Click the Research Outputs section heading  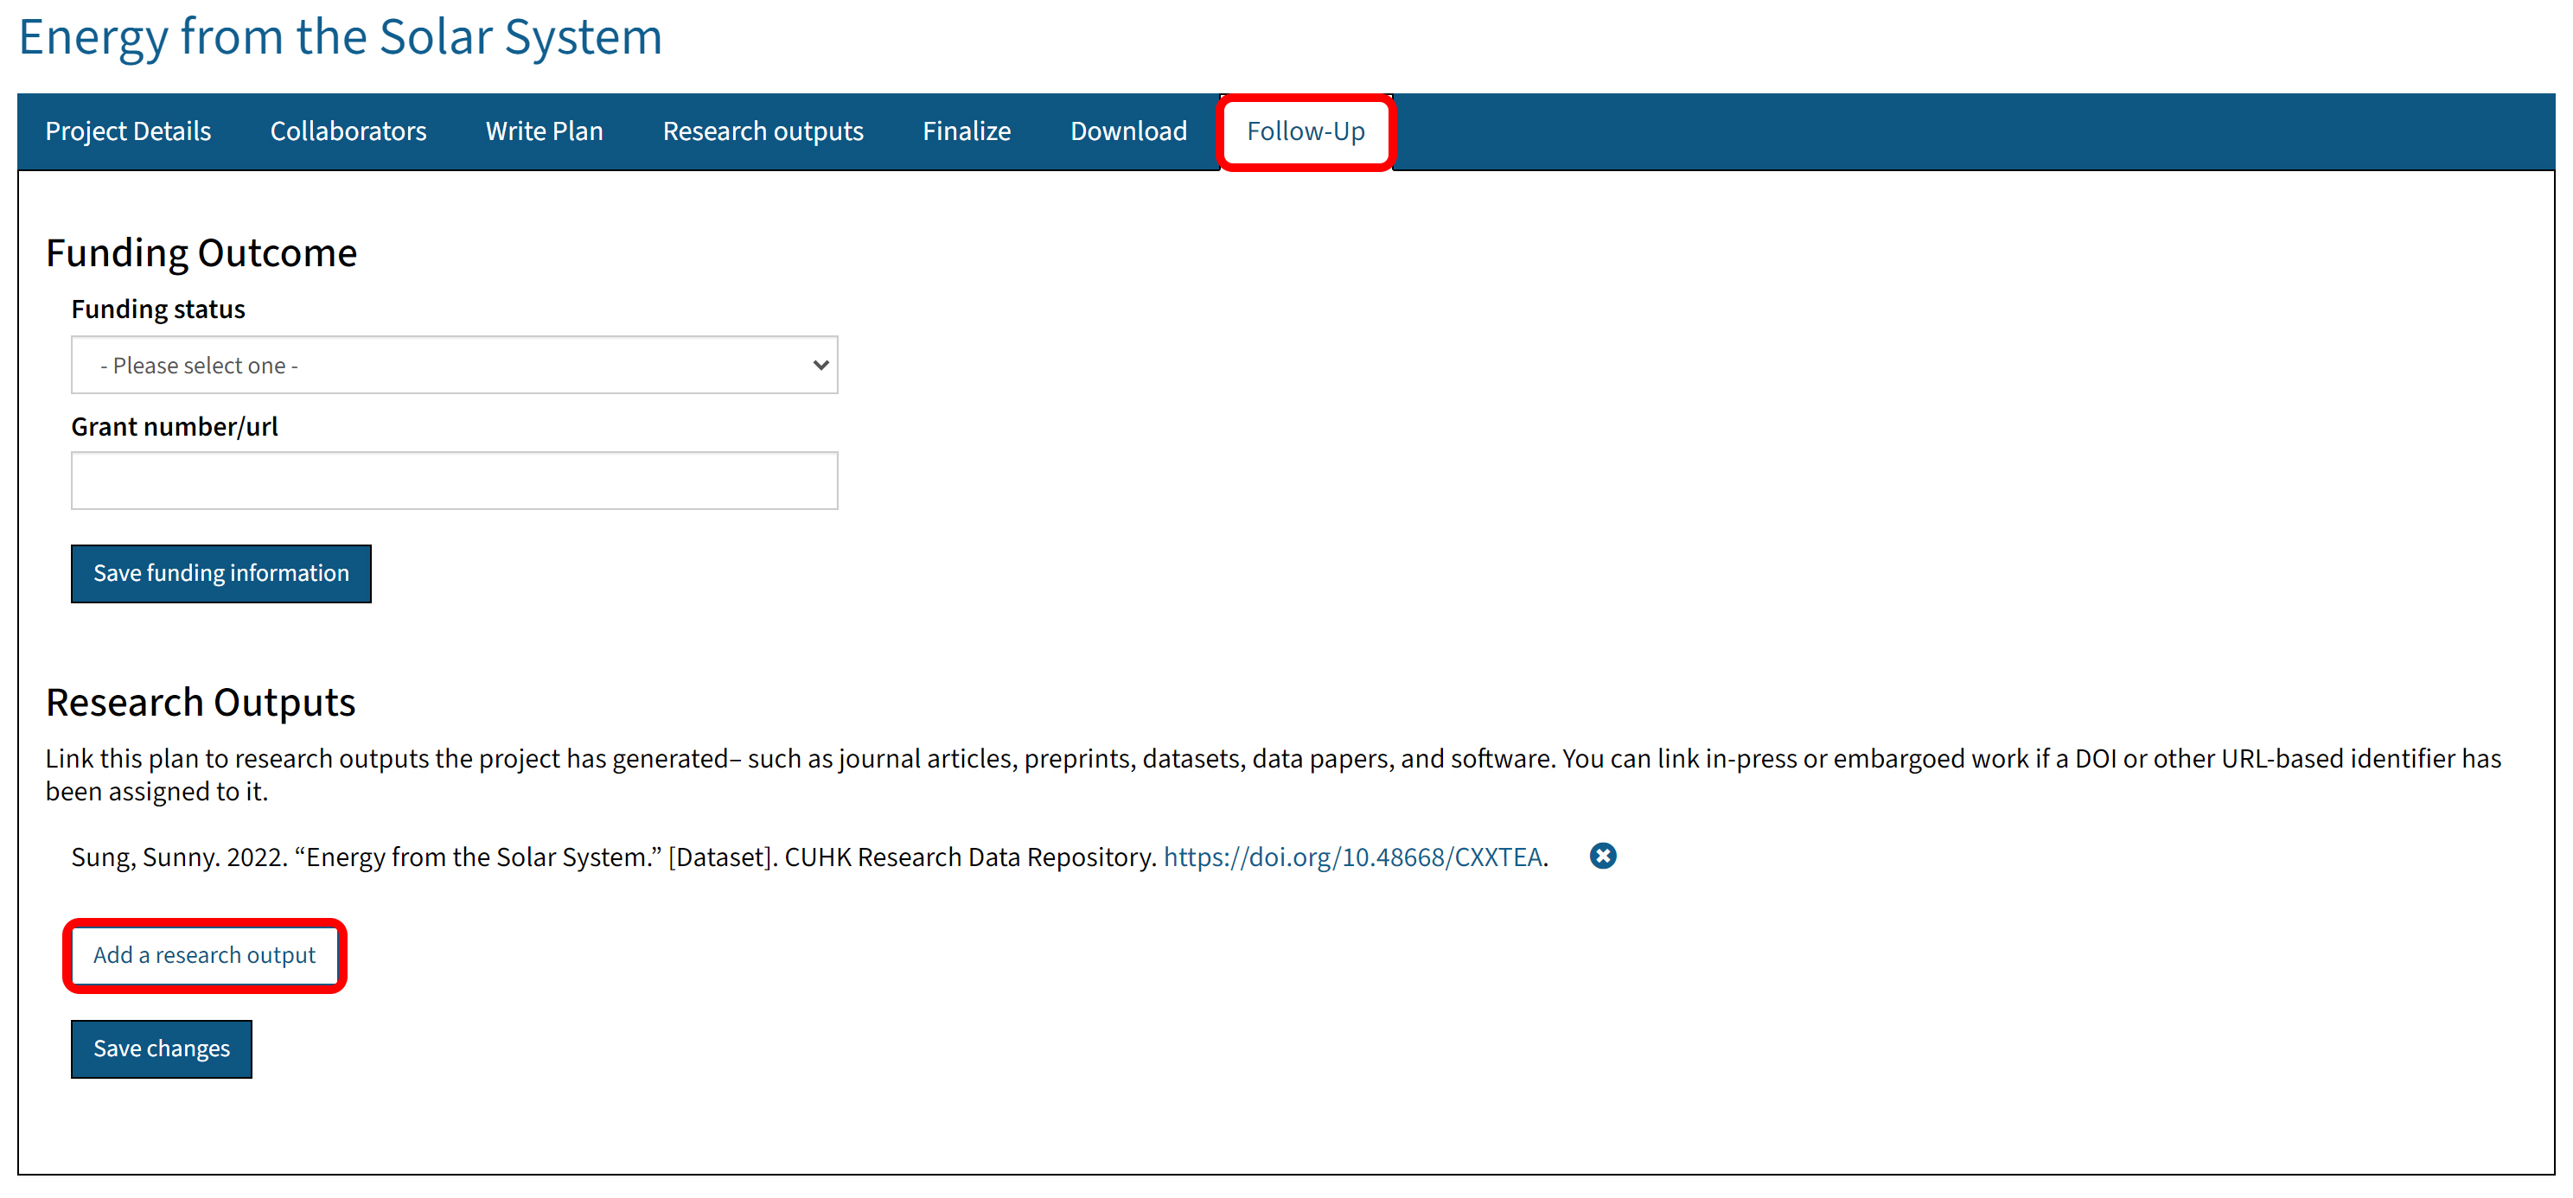(x=200, y=702)
